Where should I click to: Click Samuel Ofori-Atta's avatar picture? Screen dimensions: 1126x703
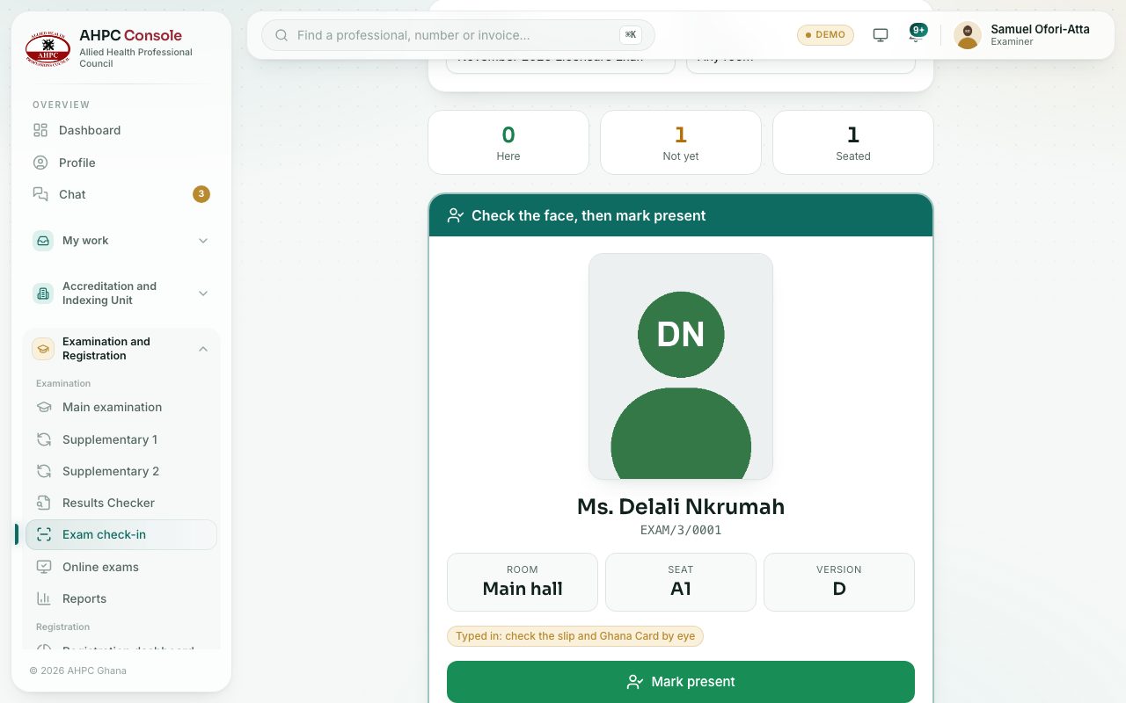click(x=968, y=35)
